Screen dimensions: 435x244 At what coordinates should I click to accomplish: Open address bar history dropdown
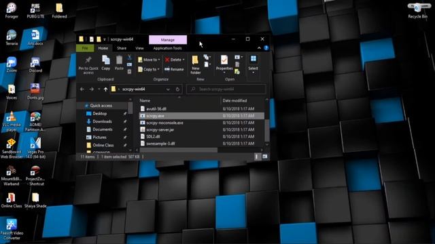coord(168,89)
